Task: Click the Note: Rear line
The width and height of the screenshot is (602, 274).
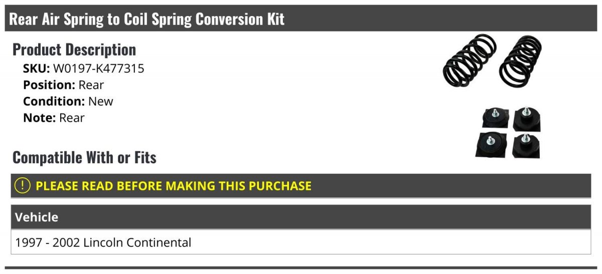Action: pos(54,118)
